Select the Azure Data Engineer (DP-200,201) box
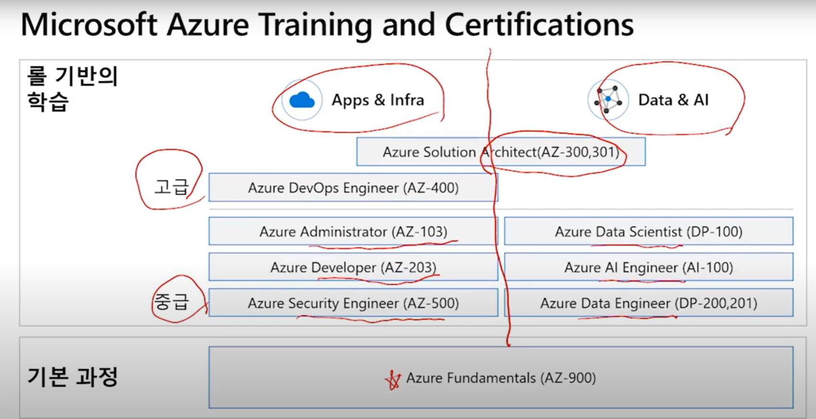Screen dimensions: 816x419 [x=649, y=303]
